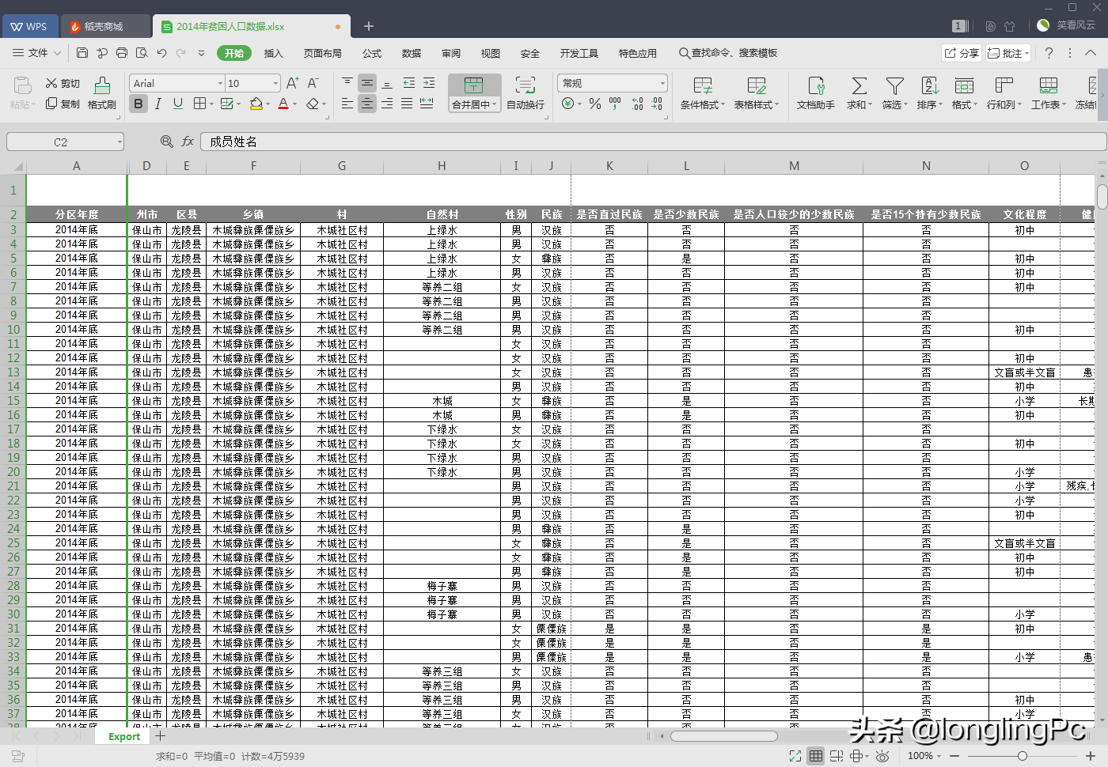Screen dimensions: 1108x767
Task: Click the page break preview icon in status bar
Action: point(837,756)
